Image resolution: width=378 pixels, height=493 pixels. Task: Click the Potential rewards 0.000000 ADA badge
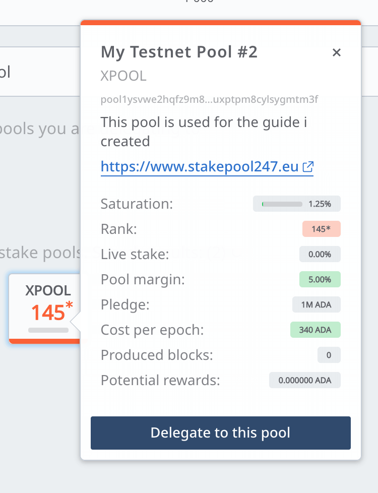(304, 380)
